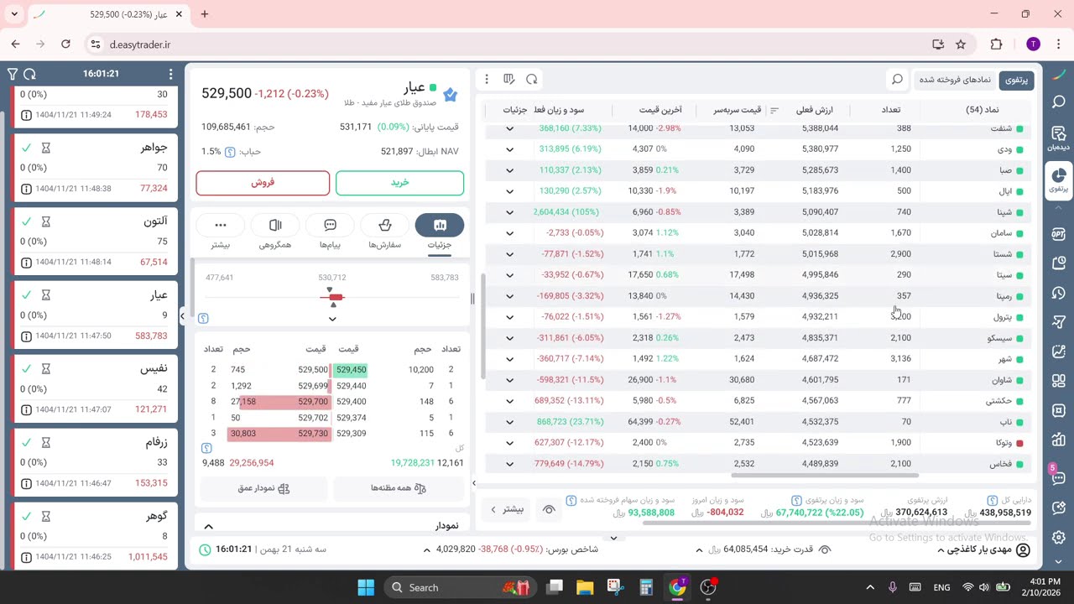Open the OPT options sidebar icon

(1059, 234)
